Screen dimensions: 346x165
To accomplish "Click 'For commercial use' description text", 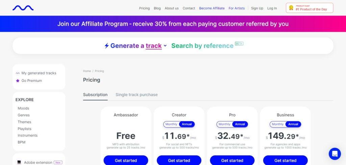I will (232, 144).
